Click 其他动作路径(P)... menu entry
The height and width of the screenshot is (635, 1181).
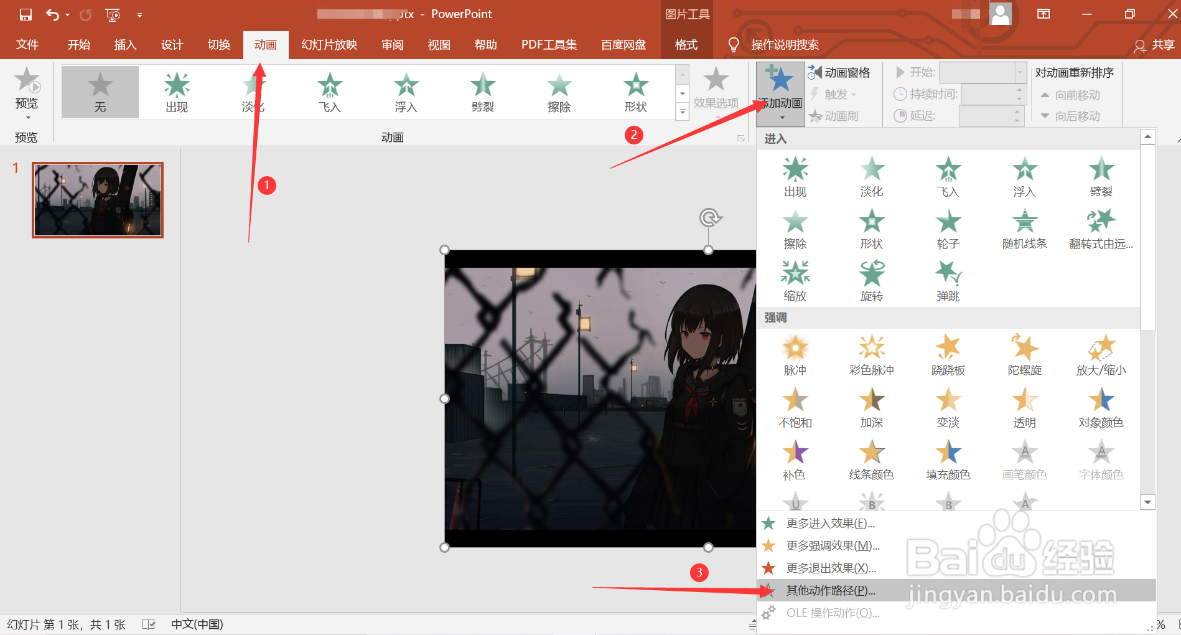[x=956, y=591]
